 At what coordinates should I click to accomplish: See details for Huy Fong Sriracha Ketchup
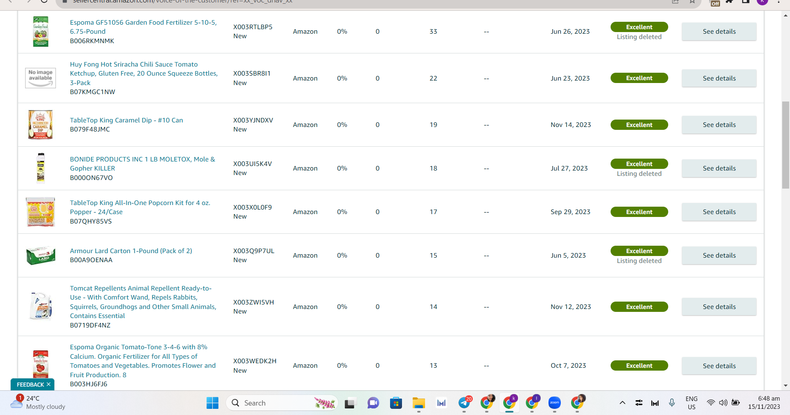click(719, 78)
